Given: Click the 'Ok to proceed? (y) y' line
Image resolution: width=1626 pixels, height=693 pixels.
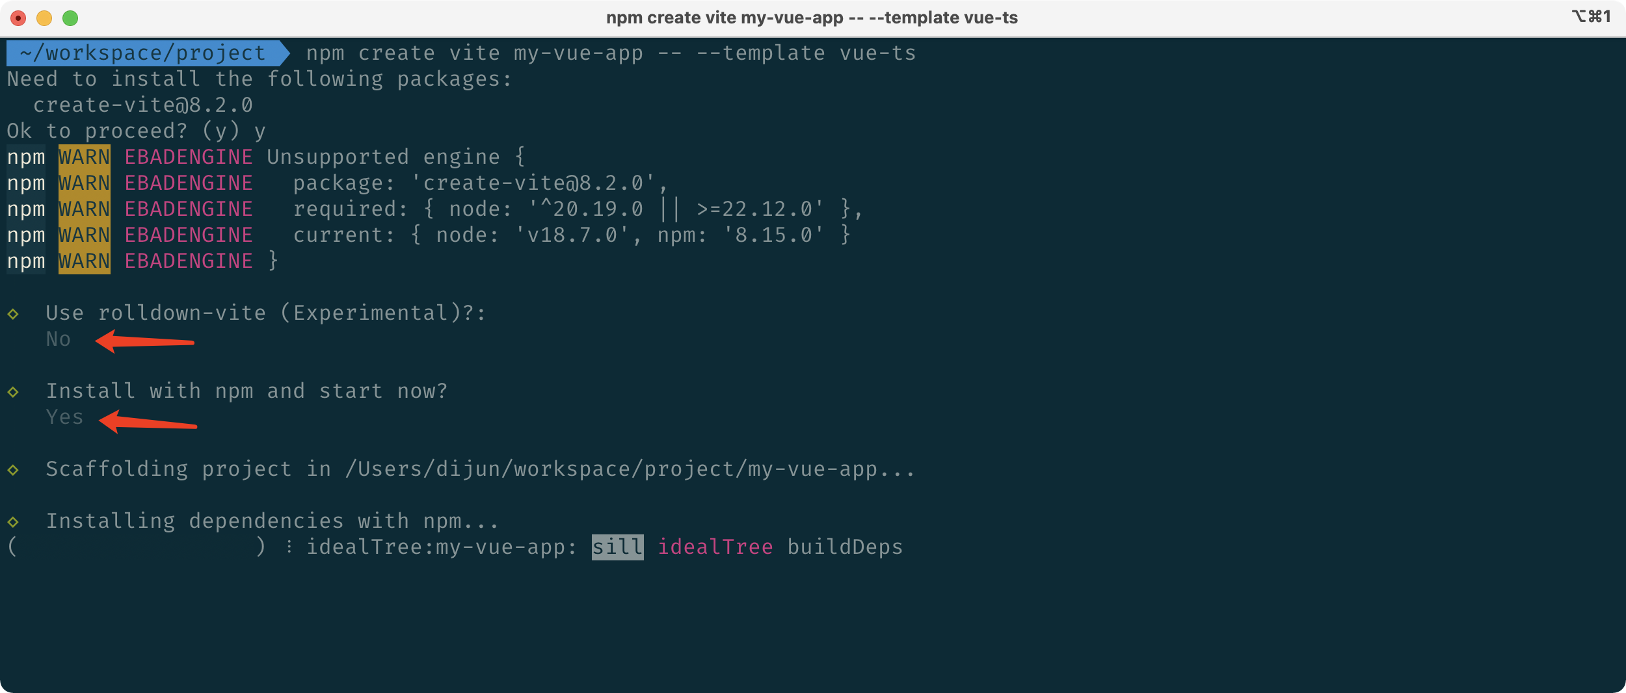Looking at the screenshot, I should click(137, 131).
